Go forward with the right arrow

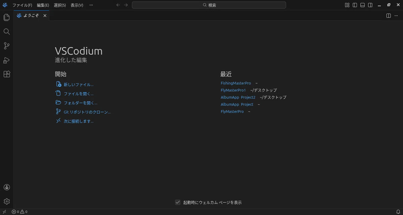[x=126, y=5]
